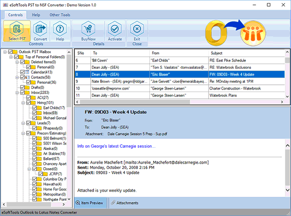Select row 11 'Waterbrook Plans'

click(x=179, y=95)
